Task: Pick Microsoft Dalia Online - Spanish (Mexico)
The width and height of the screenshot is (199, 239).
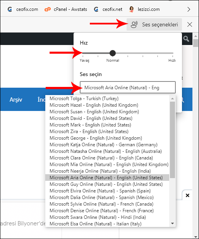Action: click(x=107, y=197)
